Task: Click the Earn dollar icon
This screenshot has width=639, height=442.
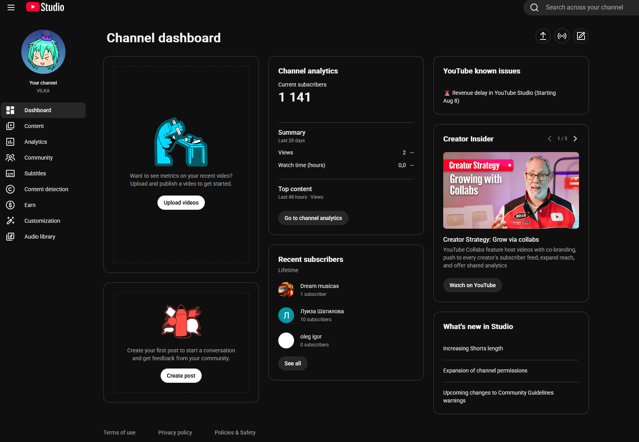Action: pos(10,205)
